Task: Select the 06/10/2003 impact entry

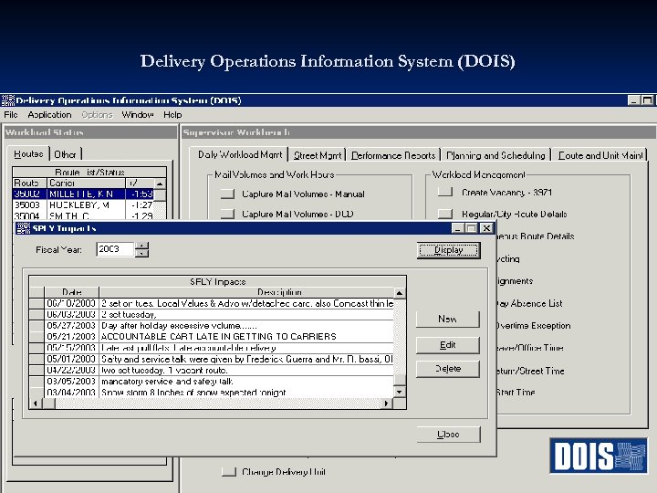Action: tap(212, 303)
